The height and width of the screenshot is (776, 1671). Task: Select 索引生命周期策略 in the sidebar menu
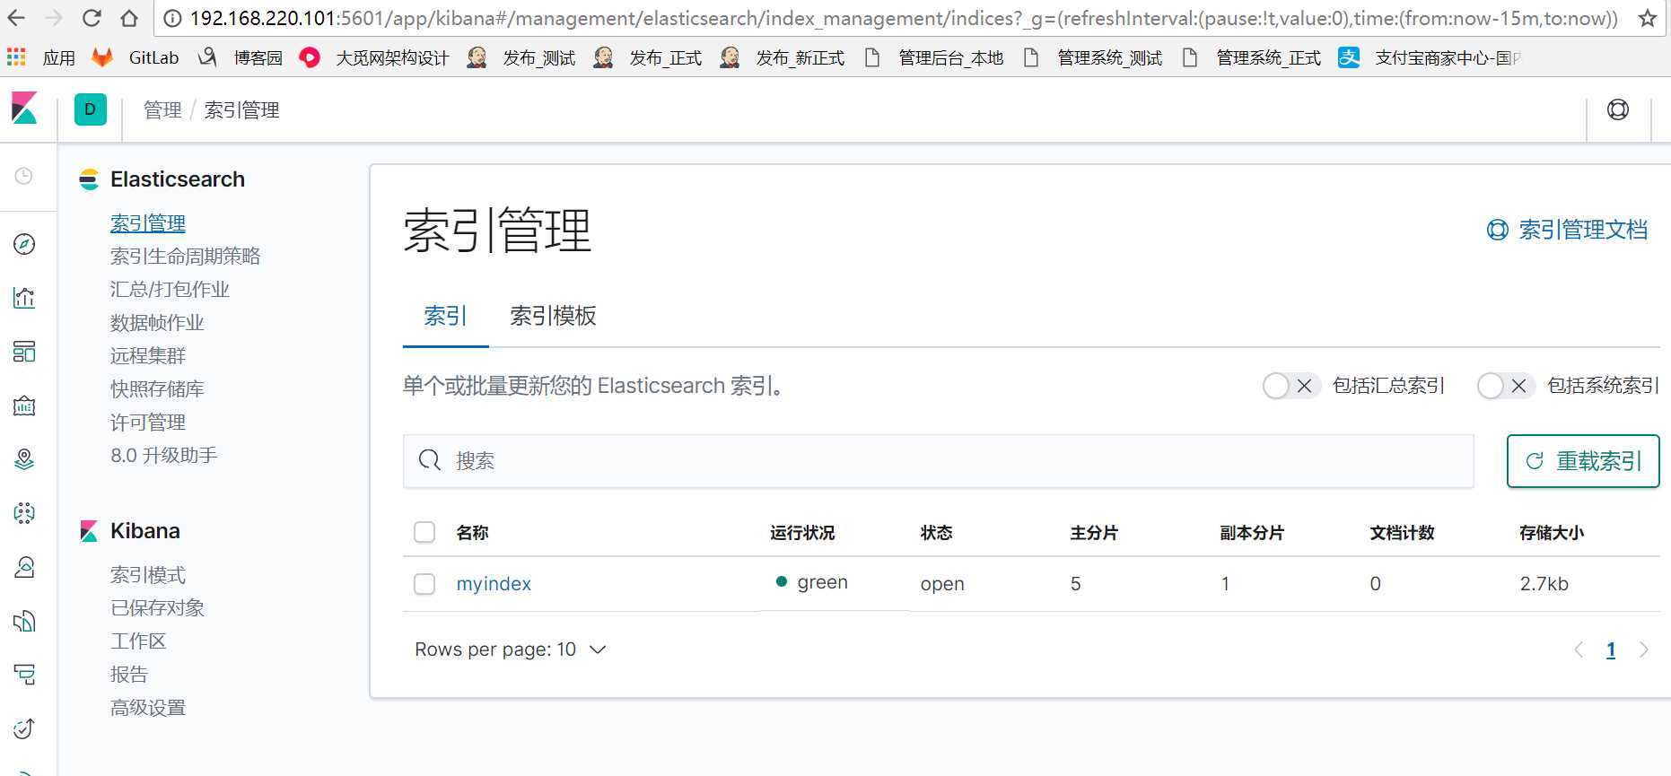tap(185, 257)
